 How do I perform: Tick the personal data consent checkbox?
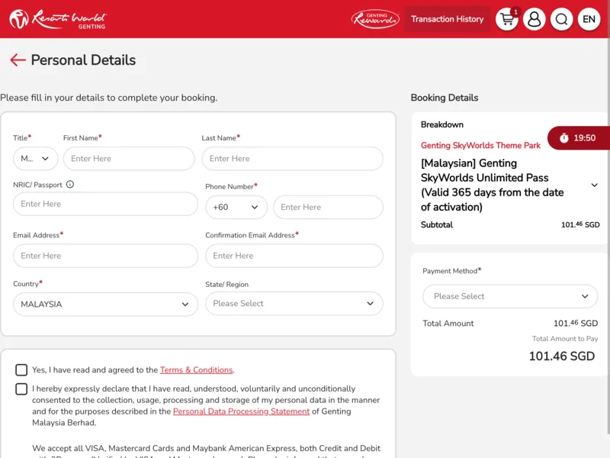coord(21,389)
